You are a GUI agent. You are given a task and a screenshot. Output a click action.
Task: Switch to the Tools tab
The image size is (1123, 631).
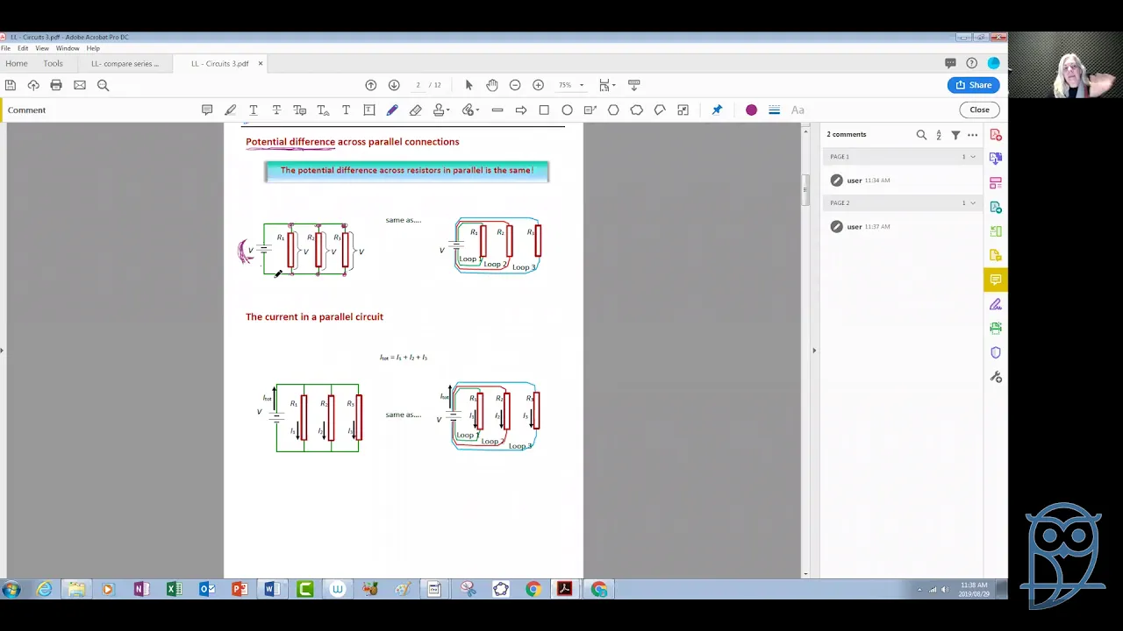(x=53, y=63)
